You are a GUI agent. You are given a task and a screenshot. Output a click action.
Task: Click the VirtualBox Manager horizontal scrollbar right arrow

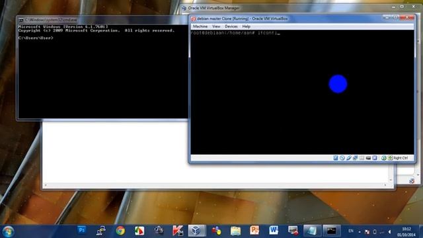(385, 185)
